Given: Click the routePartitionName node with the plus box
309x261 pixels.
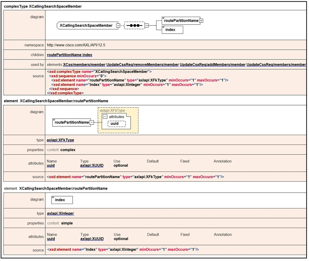Looking at the screenshot, I should (181, 20).
